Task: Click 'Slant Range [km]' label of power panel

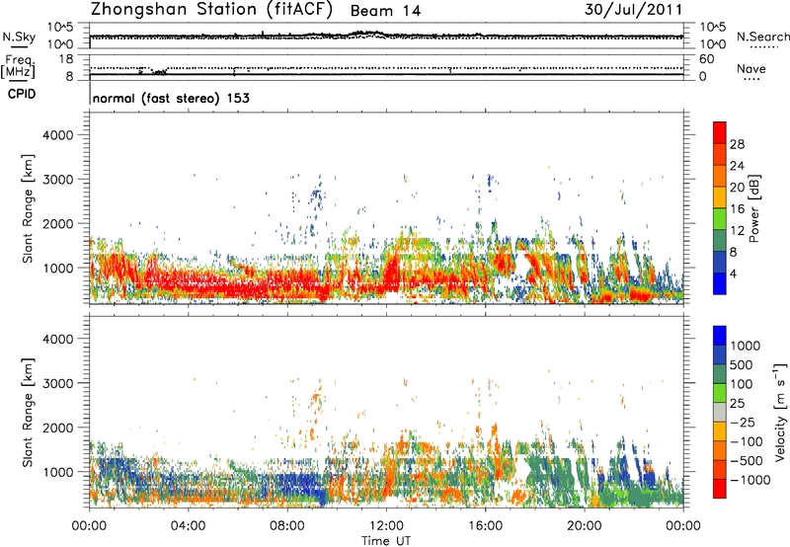Action: (28, 208)
